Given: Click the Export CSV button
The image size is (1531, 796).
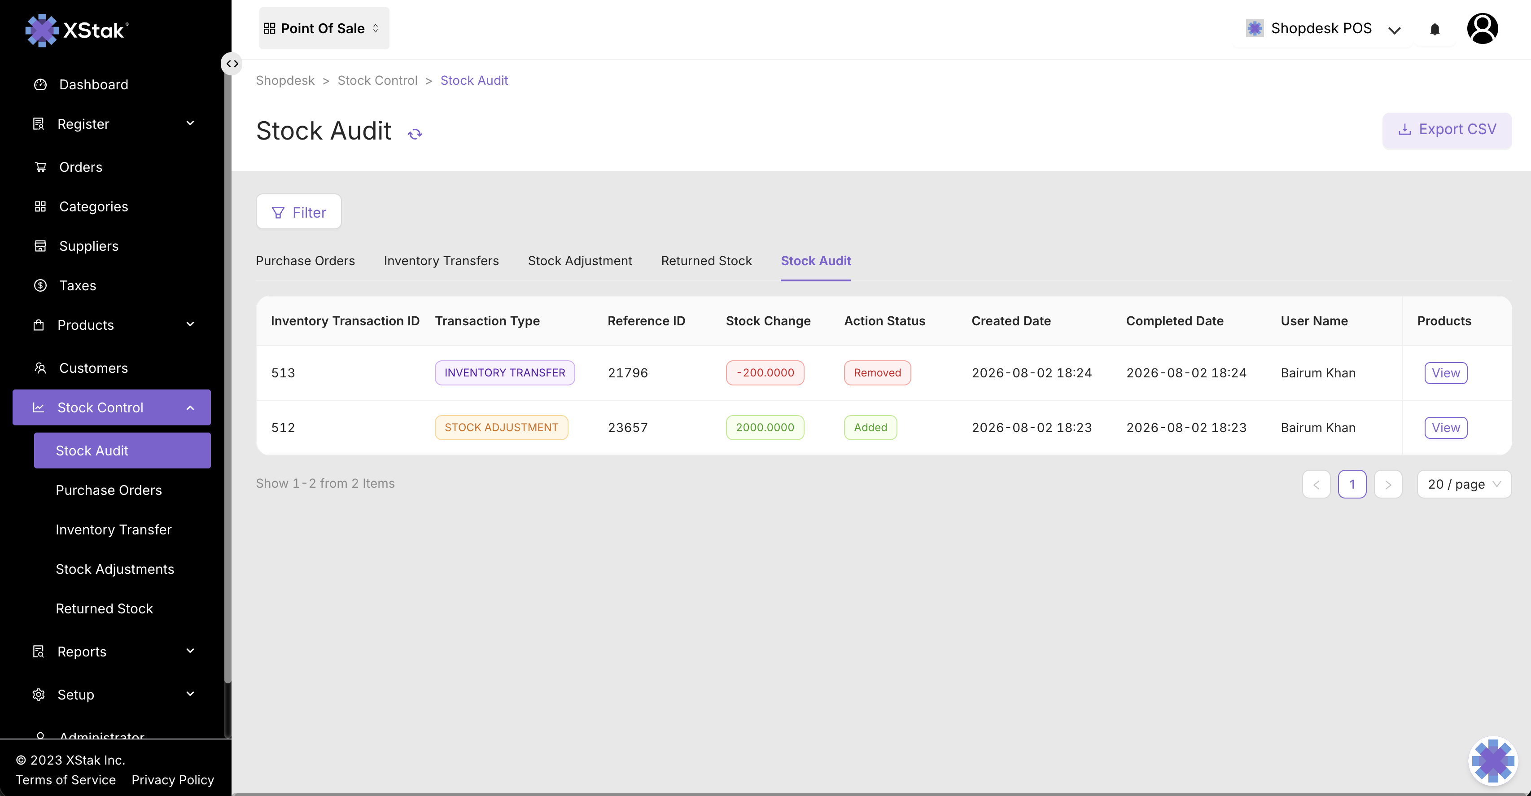Looking at the screenshot, I should 1447,130.
